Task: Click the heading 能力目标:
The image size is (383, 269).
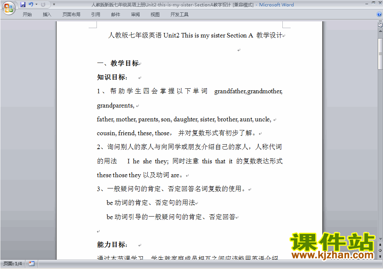Action: click(112, 245)
